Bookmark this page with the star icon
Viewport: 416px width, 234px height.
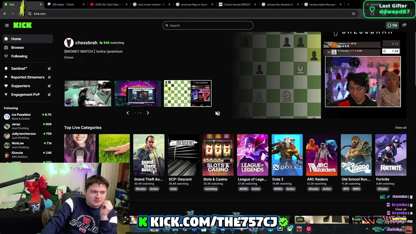click(x=354, y=14)
